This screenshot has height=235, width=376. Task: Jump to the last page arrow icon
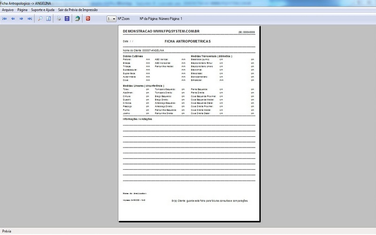(x=30, y=19)
